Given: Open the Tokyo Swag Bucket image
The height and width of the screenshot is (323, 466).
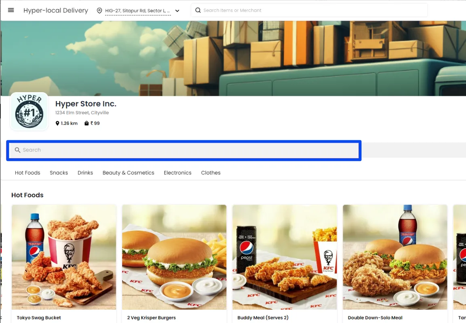Looking at the screenshot, I should coord(64,257).
